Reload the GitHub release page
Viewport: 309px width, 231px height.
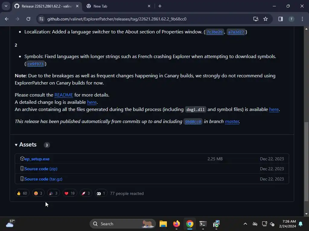tap(28, 19)
